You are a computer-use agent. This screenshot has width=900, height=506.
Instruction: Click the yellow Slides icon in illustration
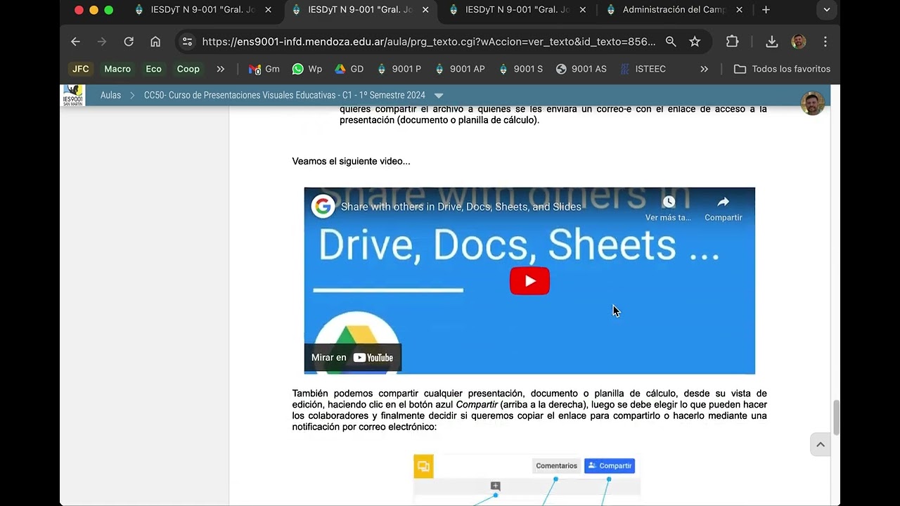[x=423, y=467]
